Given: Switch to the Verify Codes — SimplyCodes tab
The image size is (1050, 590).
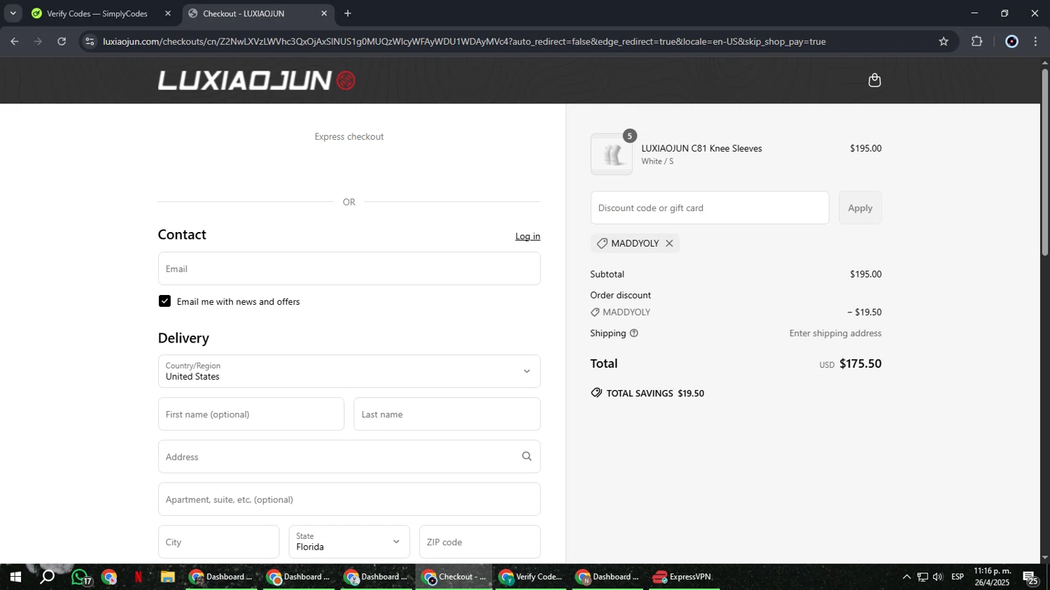Looking at the screenshot, I should [x=97, y=13].
